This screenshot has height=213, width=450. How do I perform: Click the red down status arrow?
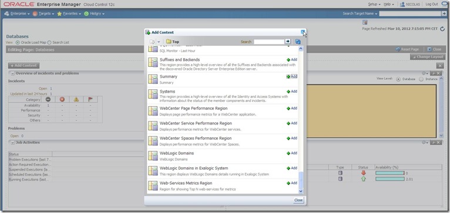point(363,173)
